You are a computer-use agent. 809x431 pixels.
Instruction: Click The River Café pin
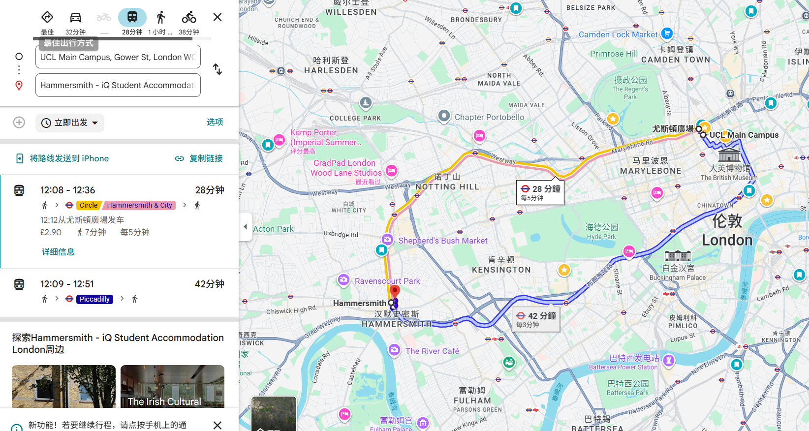394,350
